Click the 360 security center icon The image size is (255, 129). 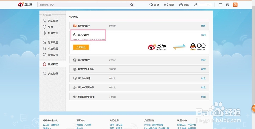click(75, 69)
